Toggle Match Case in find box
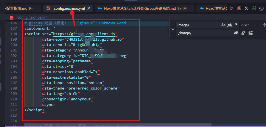The height and width of the screenshot is (127, 266). (x=223, y=25)
